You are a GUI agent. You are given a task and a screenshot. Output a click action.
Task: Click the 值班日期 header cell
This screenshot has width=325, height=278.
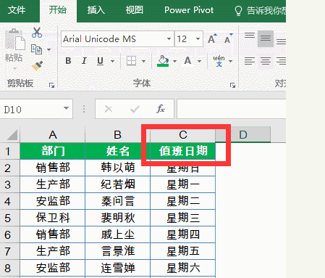tap(183, 151)
